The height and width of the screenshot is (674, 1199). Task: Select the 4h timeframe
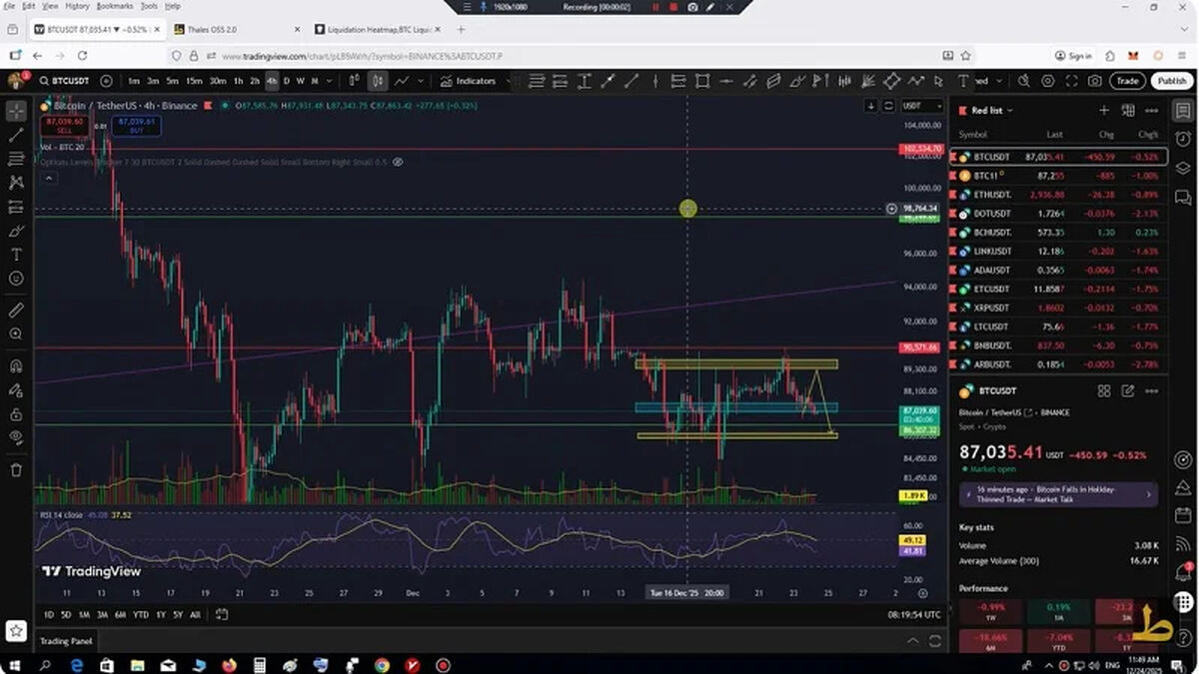pos(271,81)
